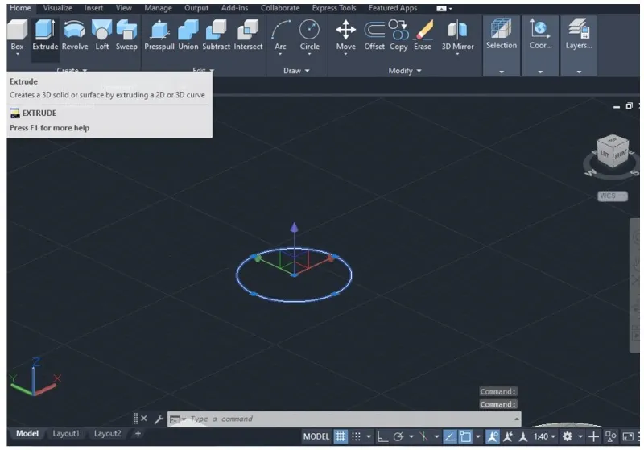The width and height of the screenshot is (644, 450).
Task: Click the Revolve tool icon
Action: pos(75,35)
